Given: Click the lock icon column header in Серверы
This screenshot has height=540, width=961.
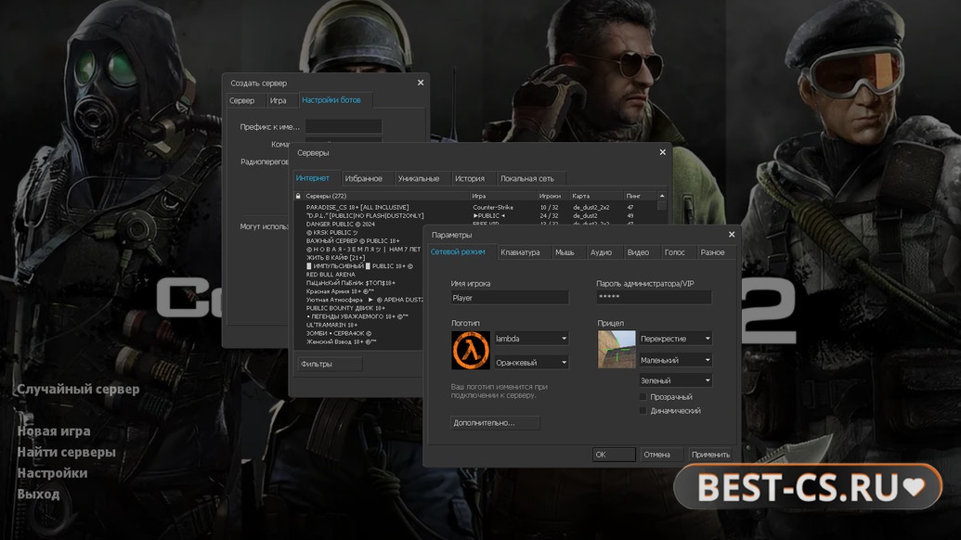Looking at the screenshot, I should point(298,196).
